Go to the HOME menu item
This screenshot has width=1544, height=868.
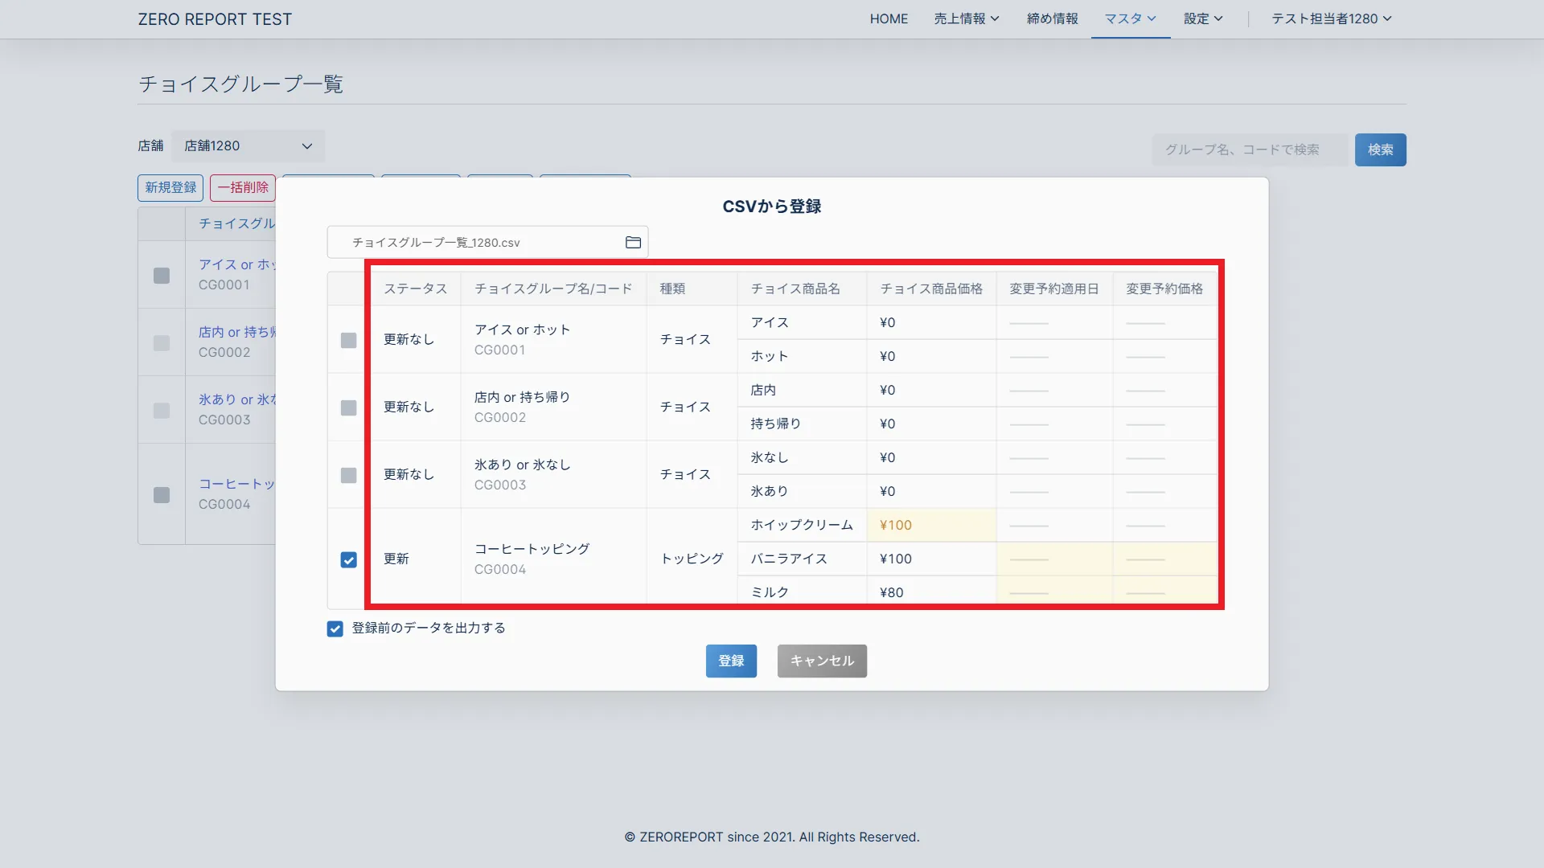point(889,18)
